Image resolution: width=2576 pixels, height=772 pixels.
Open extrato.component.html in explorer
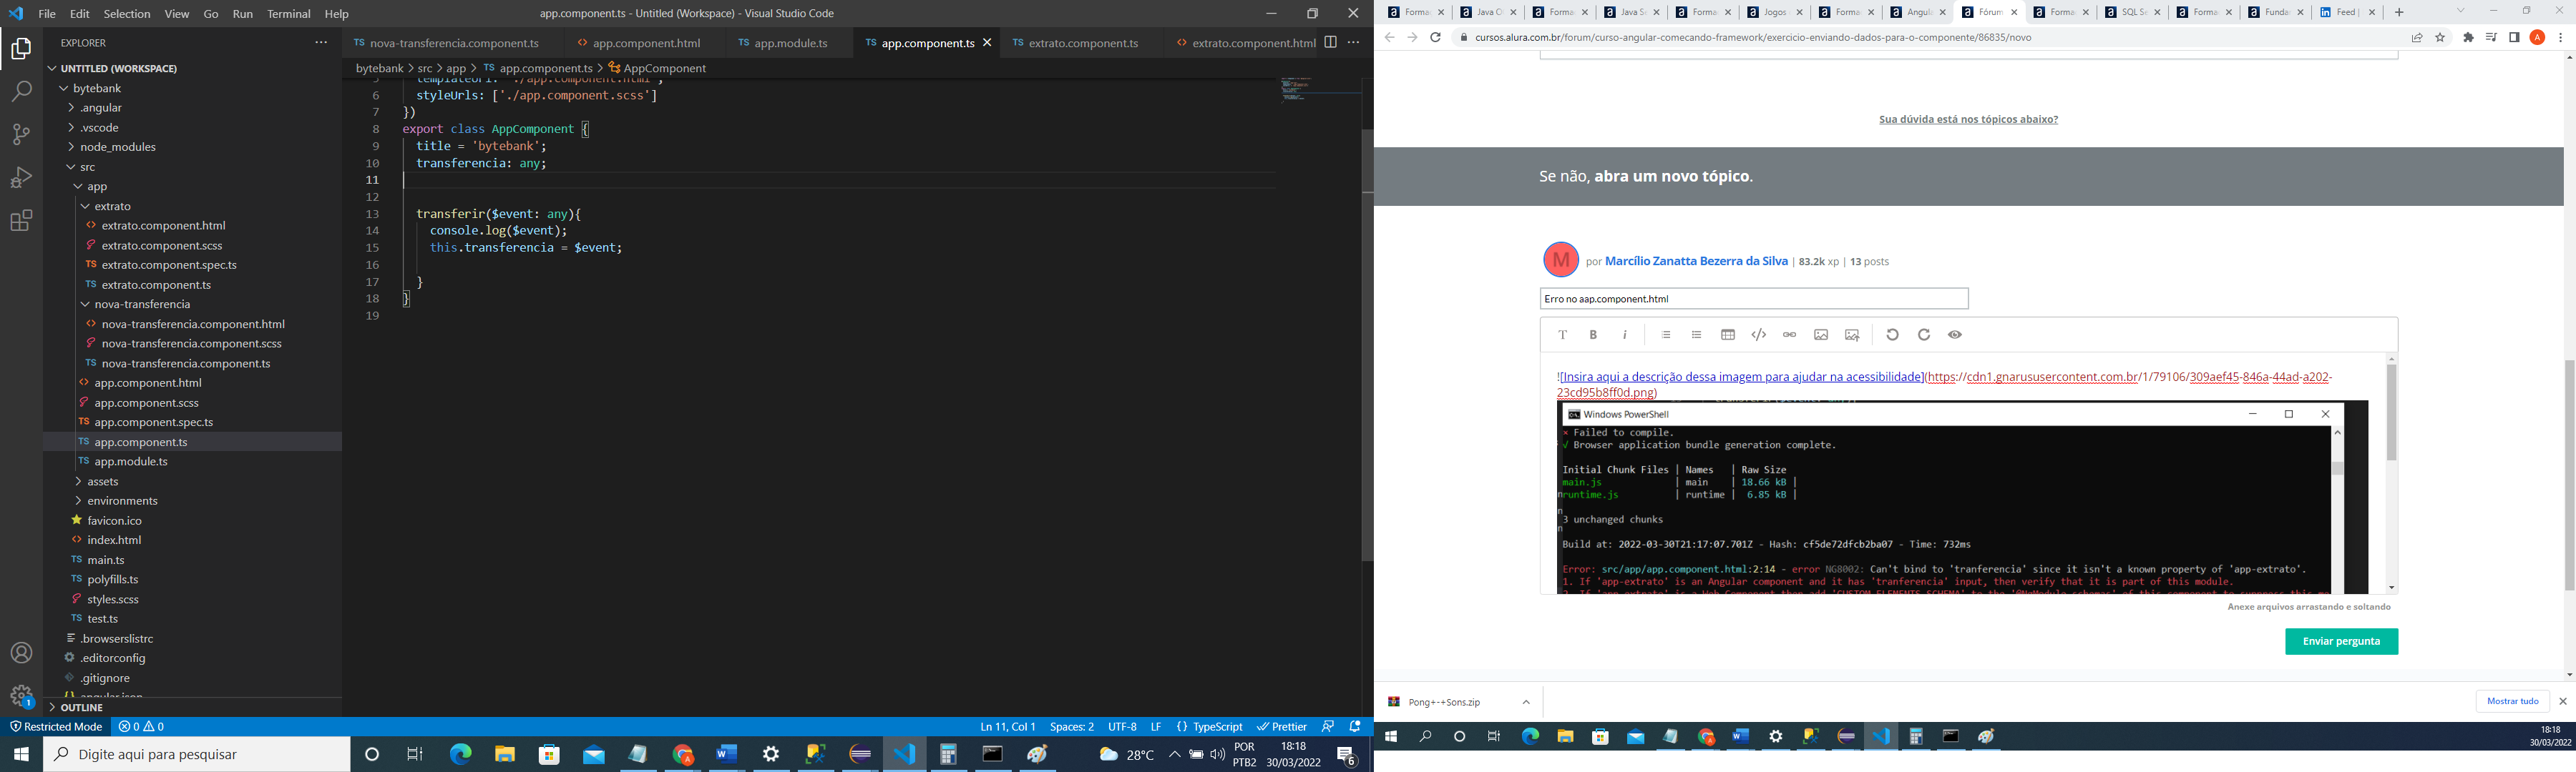pyautogui.click(x=164, y=226)
